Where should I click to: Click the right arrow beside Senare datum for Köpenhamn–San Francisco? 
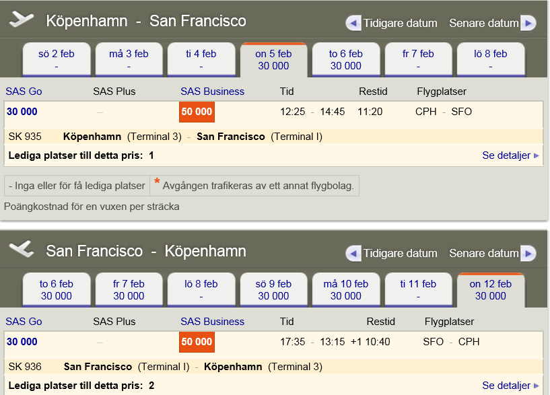pos(528,24)
